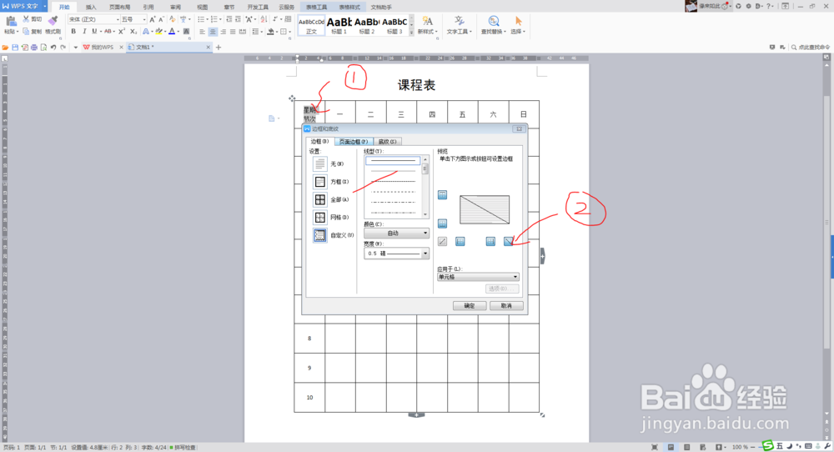The height and width of the screenshot is (452, 834).
Task: Apply superscript X² formatting
Action: tap(122, 32)
